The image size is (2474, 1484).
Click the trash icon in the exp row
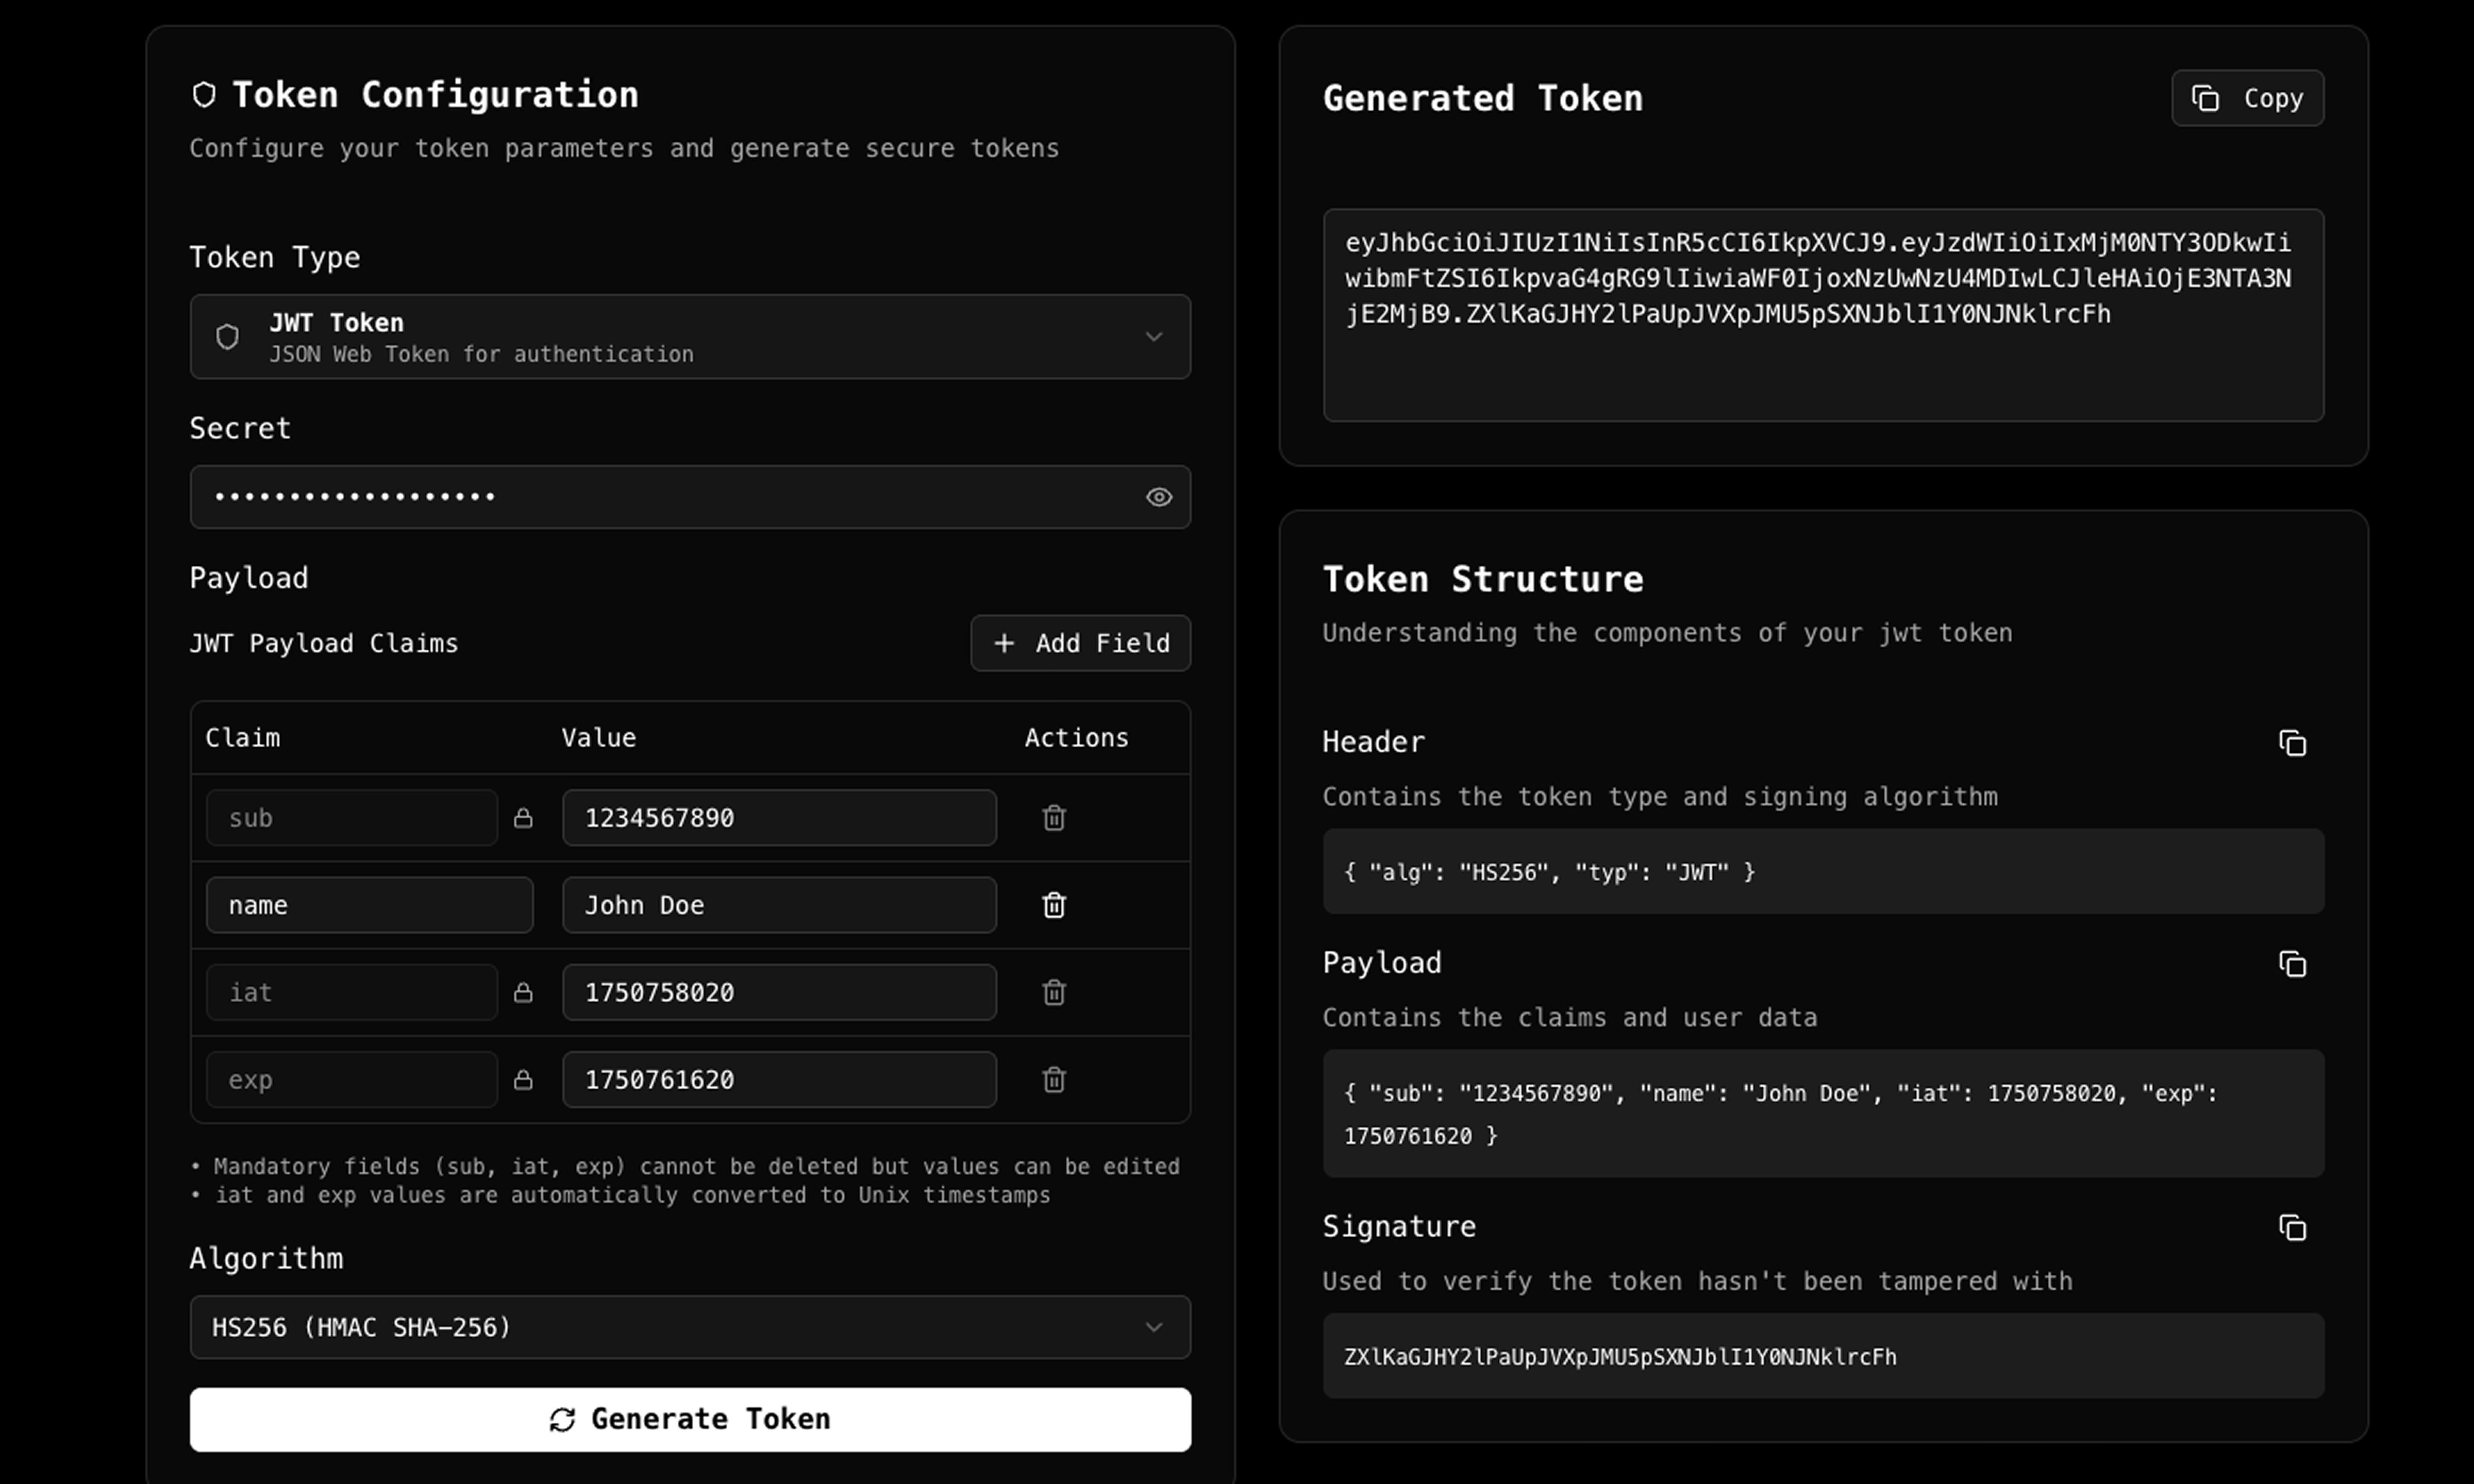(1054, 1080)
